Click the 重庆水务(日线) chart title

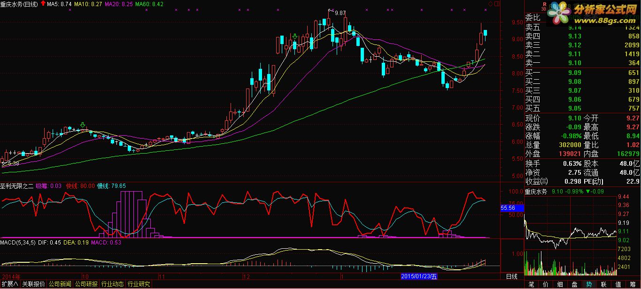[19, 4]
